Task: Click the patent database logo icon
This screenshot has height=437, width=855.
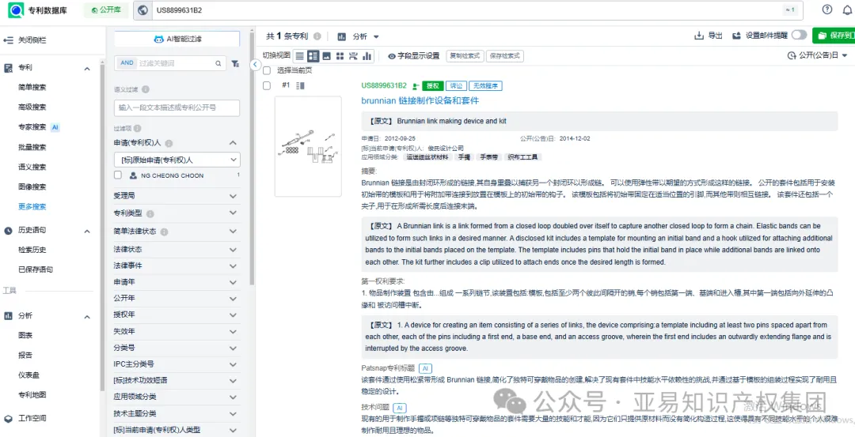Action: 16,9
